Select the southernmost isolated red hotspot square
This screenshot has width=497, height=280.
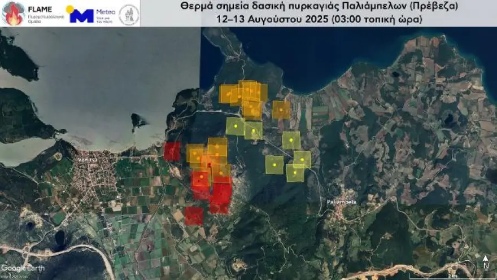(x=194, y=216)
